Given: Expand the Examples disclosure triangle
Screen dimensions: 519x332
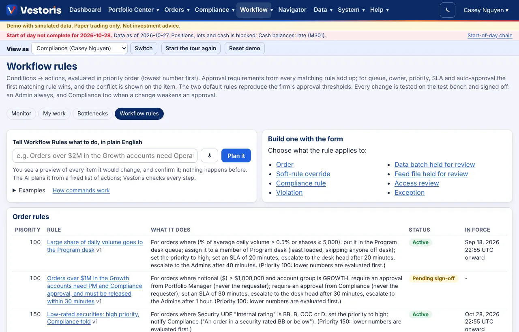Looking at the screenshot, I should coord(29,190).
